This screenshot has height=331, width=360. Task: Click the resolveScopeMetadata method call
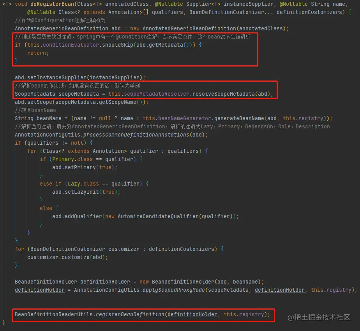pos(223,94)
